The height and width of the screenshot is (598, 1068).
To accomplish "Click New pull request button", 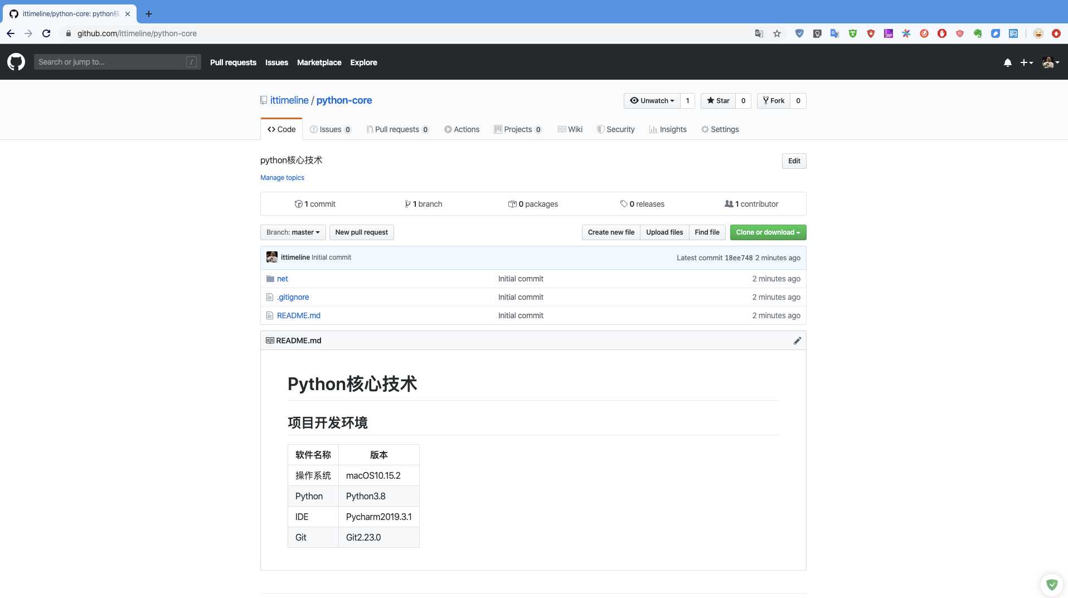I will click(361, 232).
